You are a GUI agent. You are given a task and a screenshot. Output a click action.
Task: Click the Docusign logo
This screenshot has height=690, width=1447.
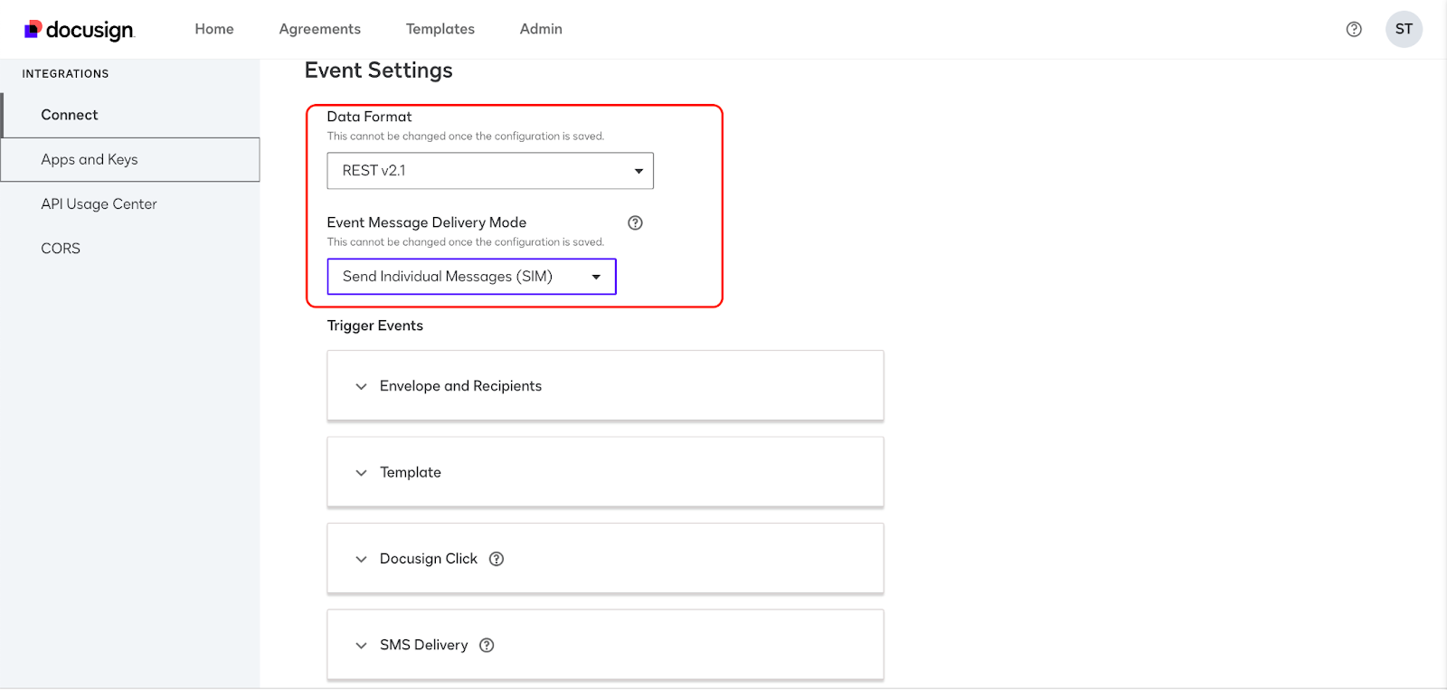click(x=80, y=30)
